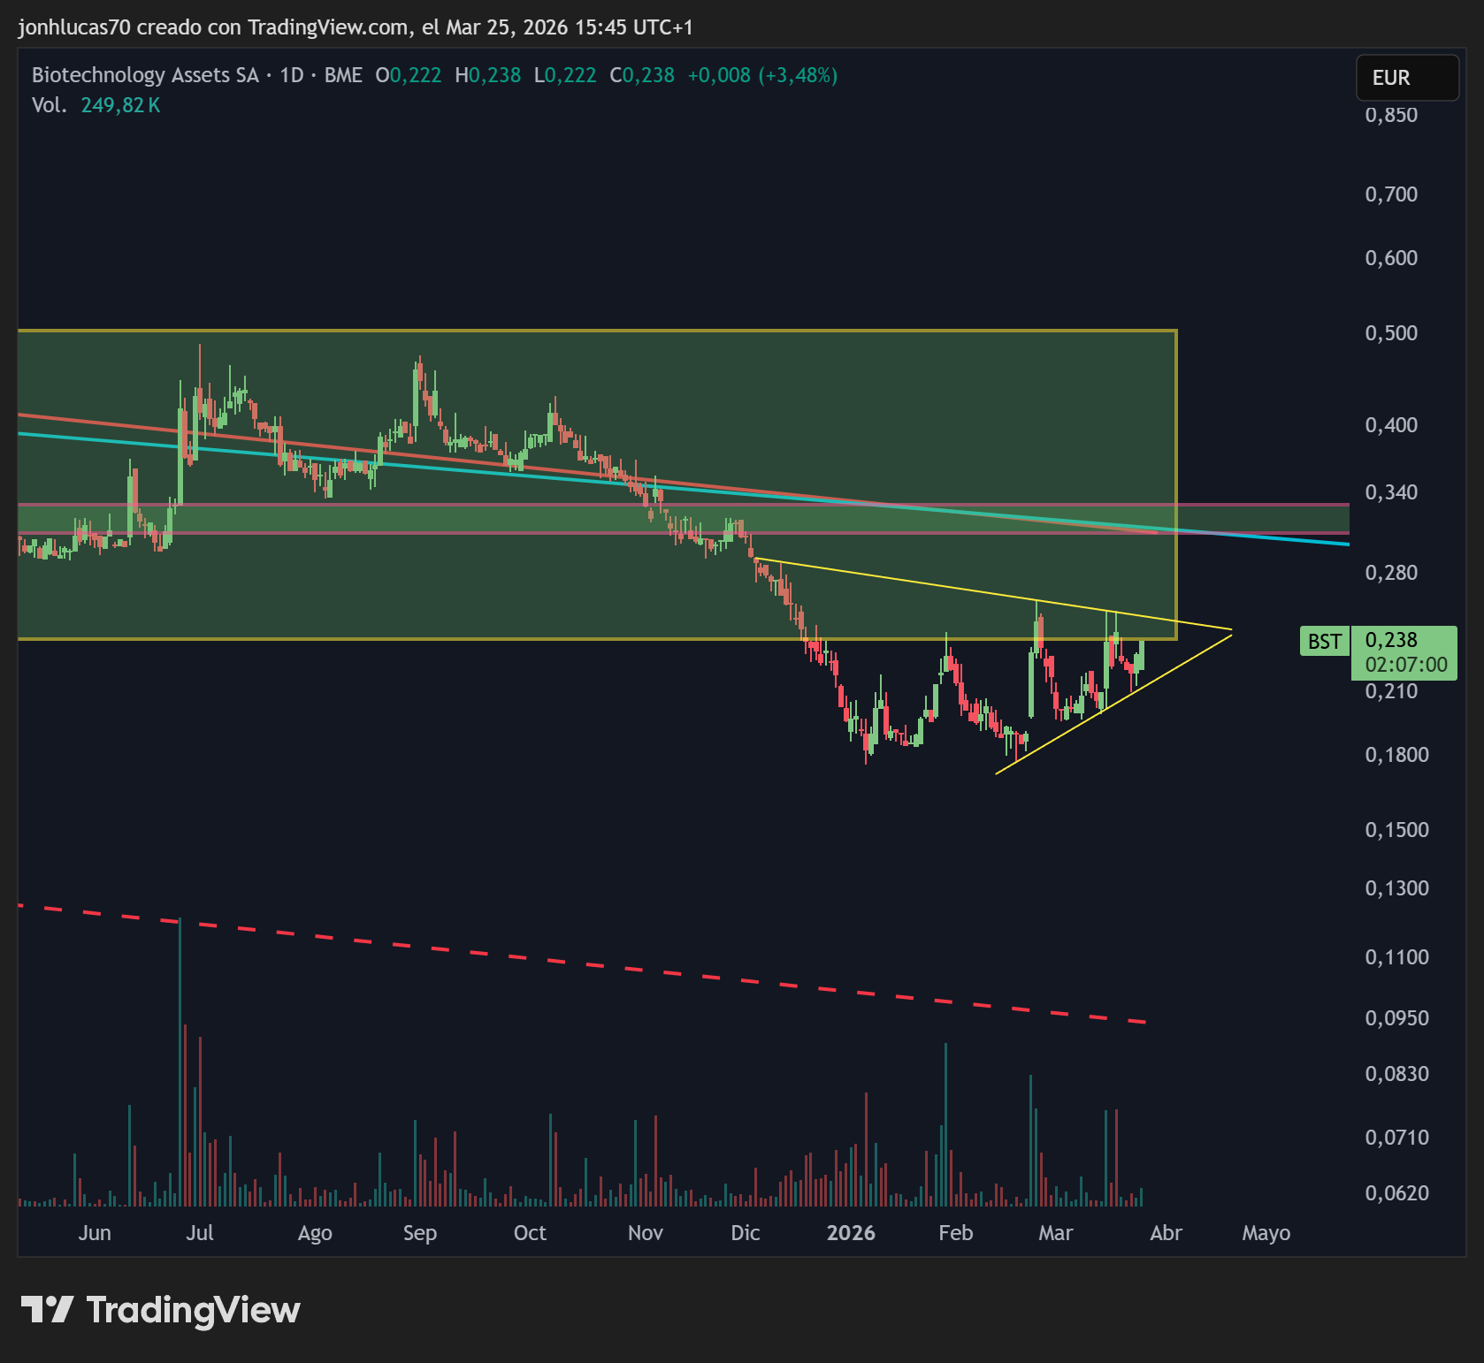The width and height of the screenshot is (1484, 1363).
Task: Click the TradingView wordmark text
Action: click(194, 1310)
